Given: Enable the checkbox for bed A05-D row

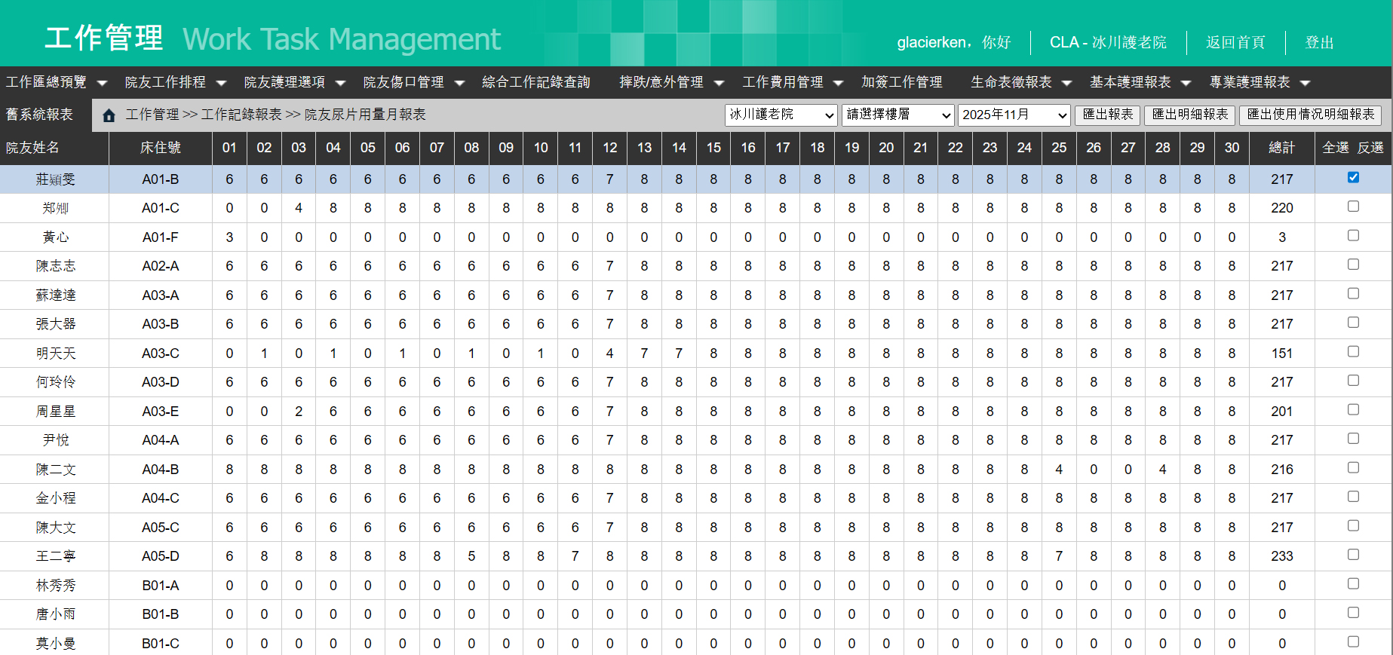Looking at the screenshot, I should pyautogui.click(x=1353, y=555).
